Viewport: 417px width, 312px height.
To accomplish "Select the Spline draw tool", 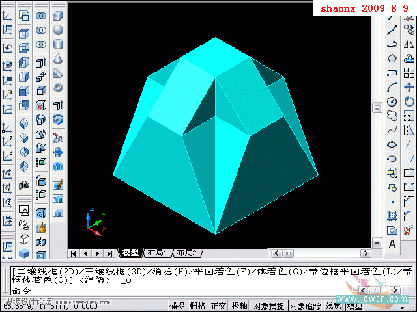I will (x=392, y=130).
